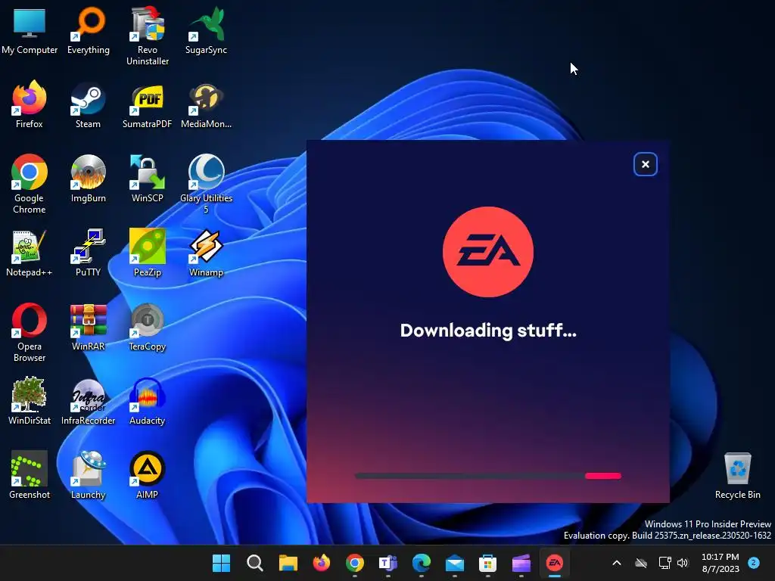Select the WinRAR desktop icon
This screenshot has width=775, height=581.
[x=88, y=327]
